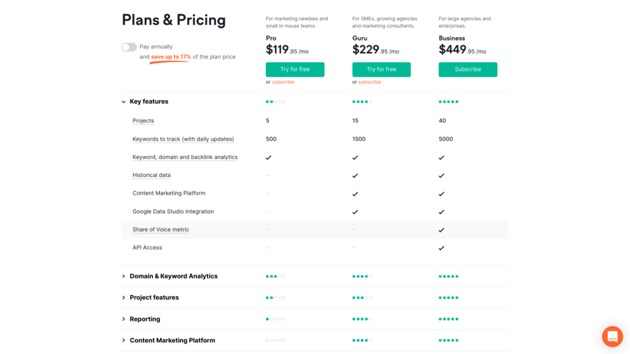Click the Business plan API Access checkmark

point(442,248)
